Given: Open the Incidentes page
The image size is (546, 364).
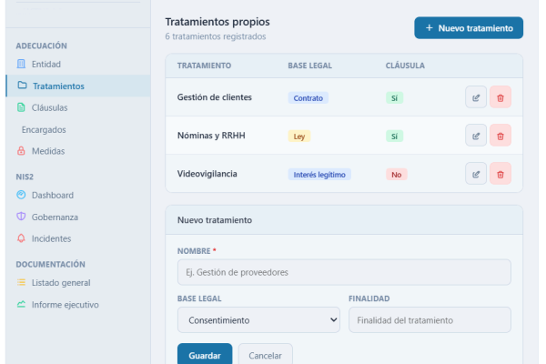Looking at the screenshot, I should click(x=78, y=238).
